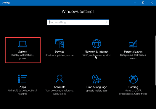Select the Time & language label
Screen dimensions: 156x109
(x=96, y=87)
